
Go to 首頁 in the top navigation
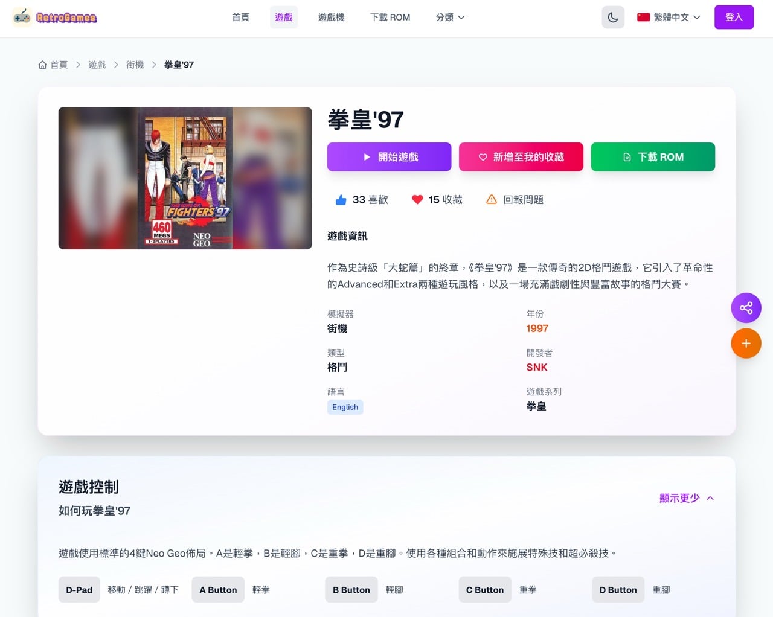(240, 18)
